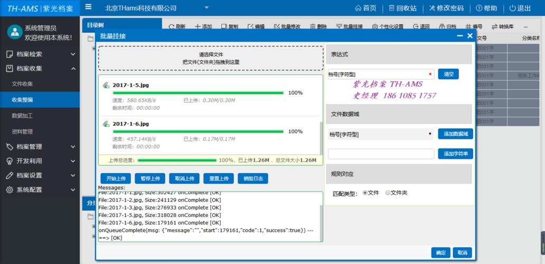
Task: Click the 删除 delete toolbar item
Action: click(x=318, y=27)
